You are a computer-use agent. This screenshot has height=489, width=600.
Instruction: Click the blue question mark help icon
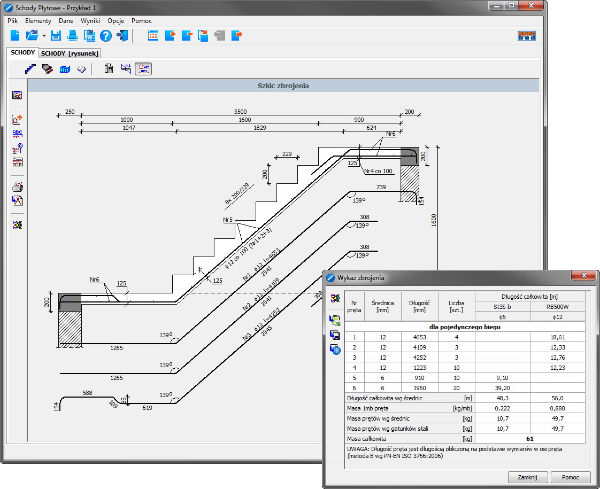[105, 36]
